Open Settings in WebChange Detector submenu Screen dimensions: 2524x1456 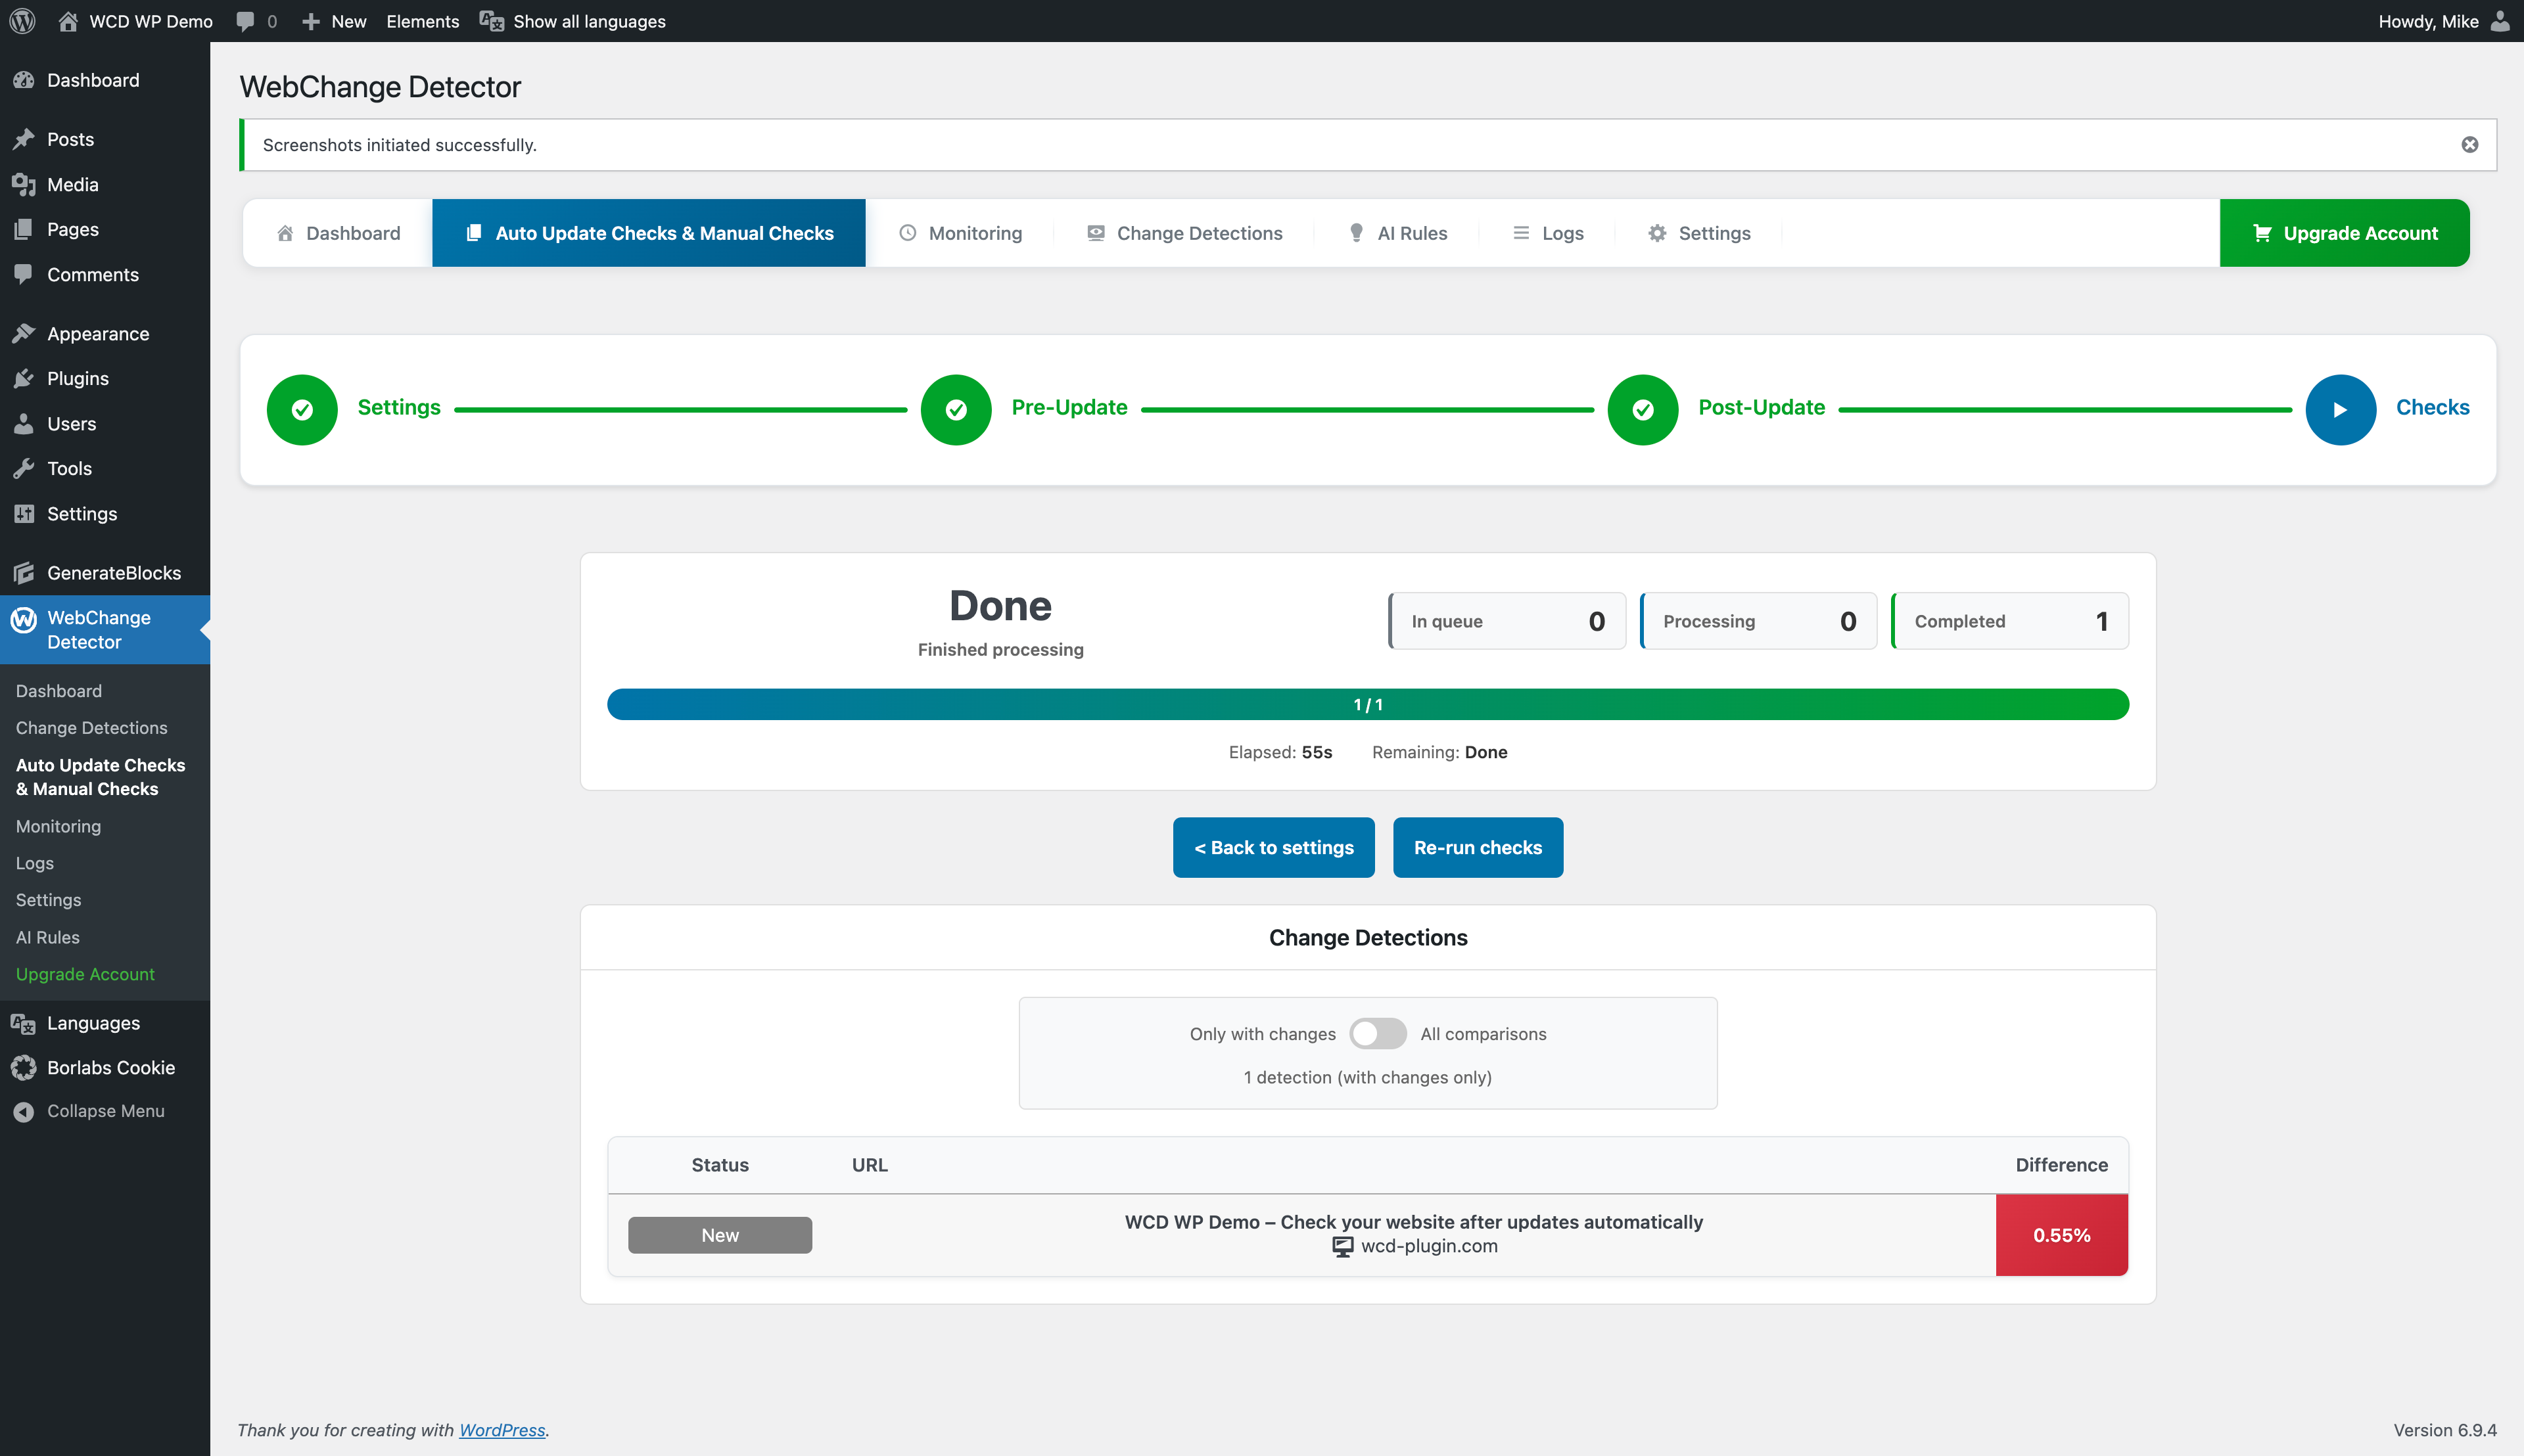click(x=49, y=900)
